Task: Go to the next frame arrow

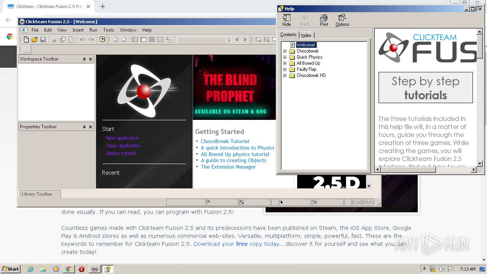Action: pyautogui.click(x=245, y=40)
